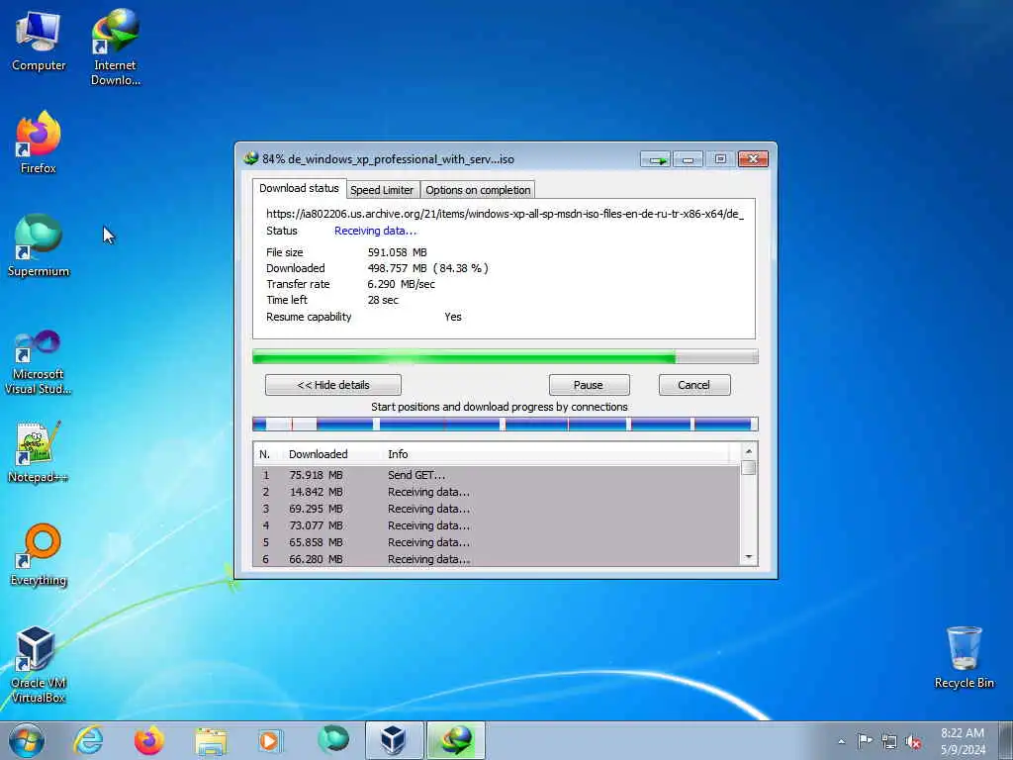Launch Internet Explorer from taskbar
Viewport: 1013px width, 760px height.
point(88,740)
